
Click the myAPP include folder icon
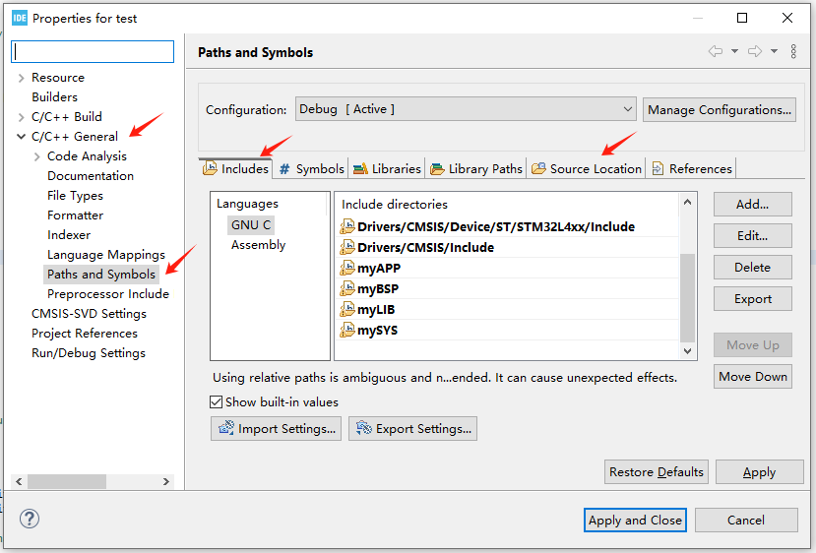[346, 269]
